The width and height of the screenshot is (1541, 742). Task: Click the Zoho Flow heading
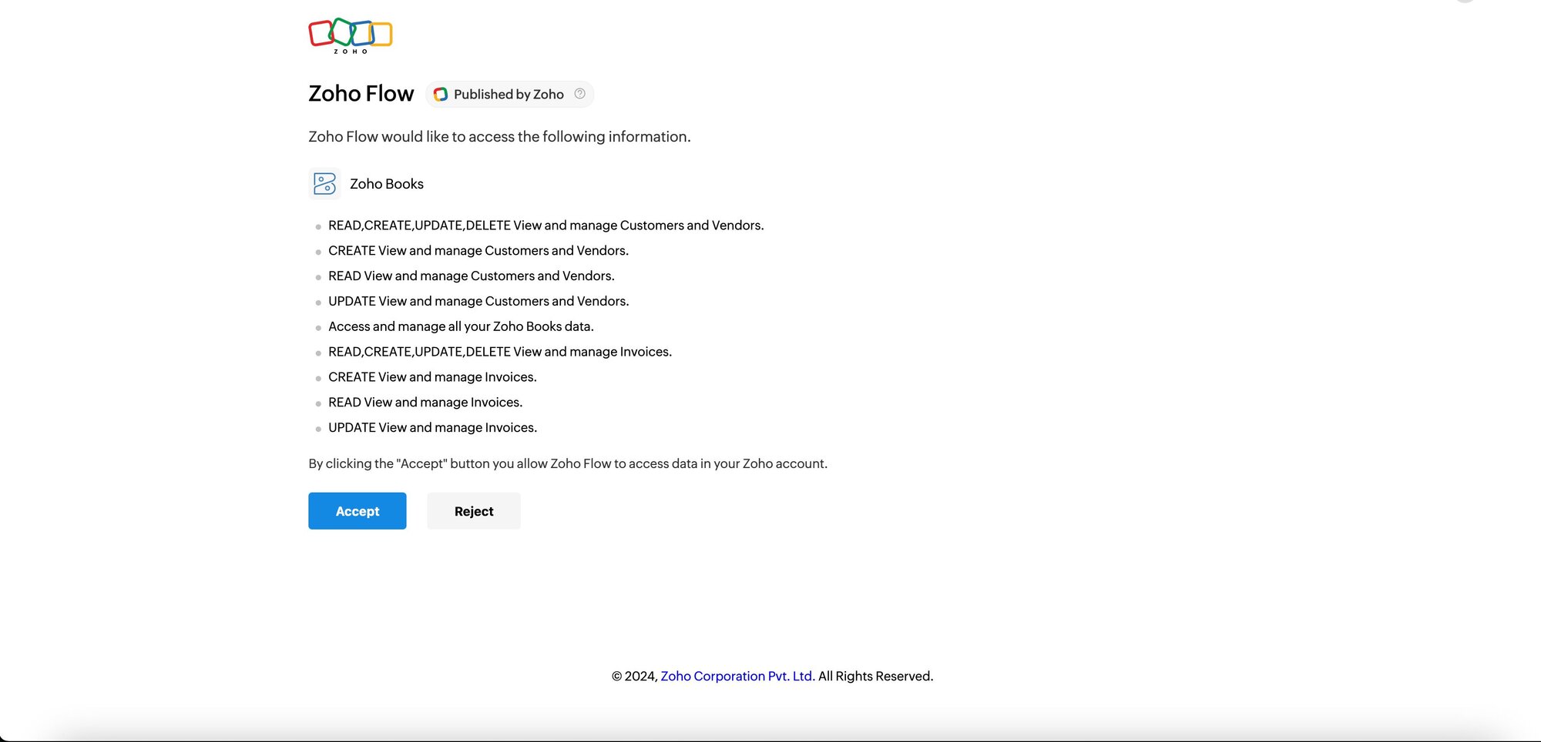361,94
